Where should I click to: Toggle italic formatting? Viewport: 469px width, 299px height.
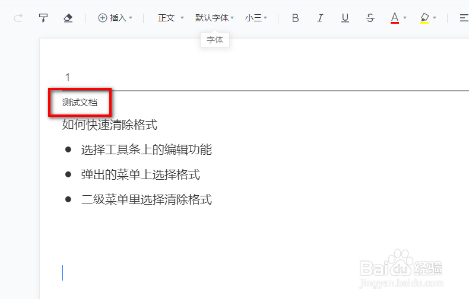[321, 18]
